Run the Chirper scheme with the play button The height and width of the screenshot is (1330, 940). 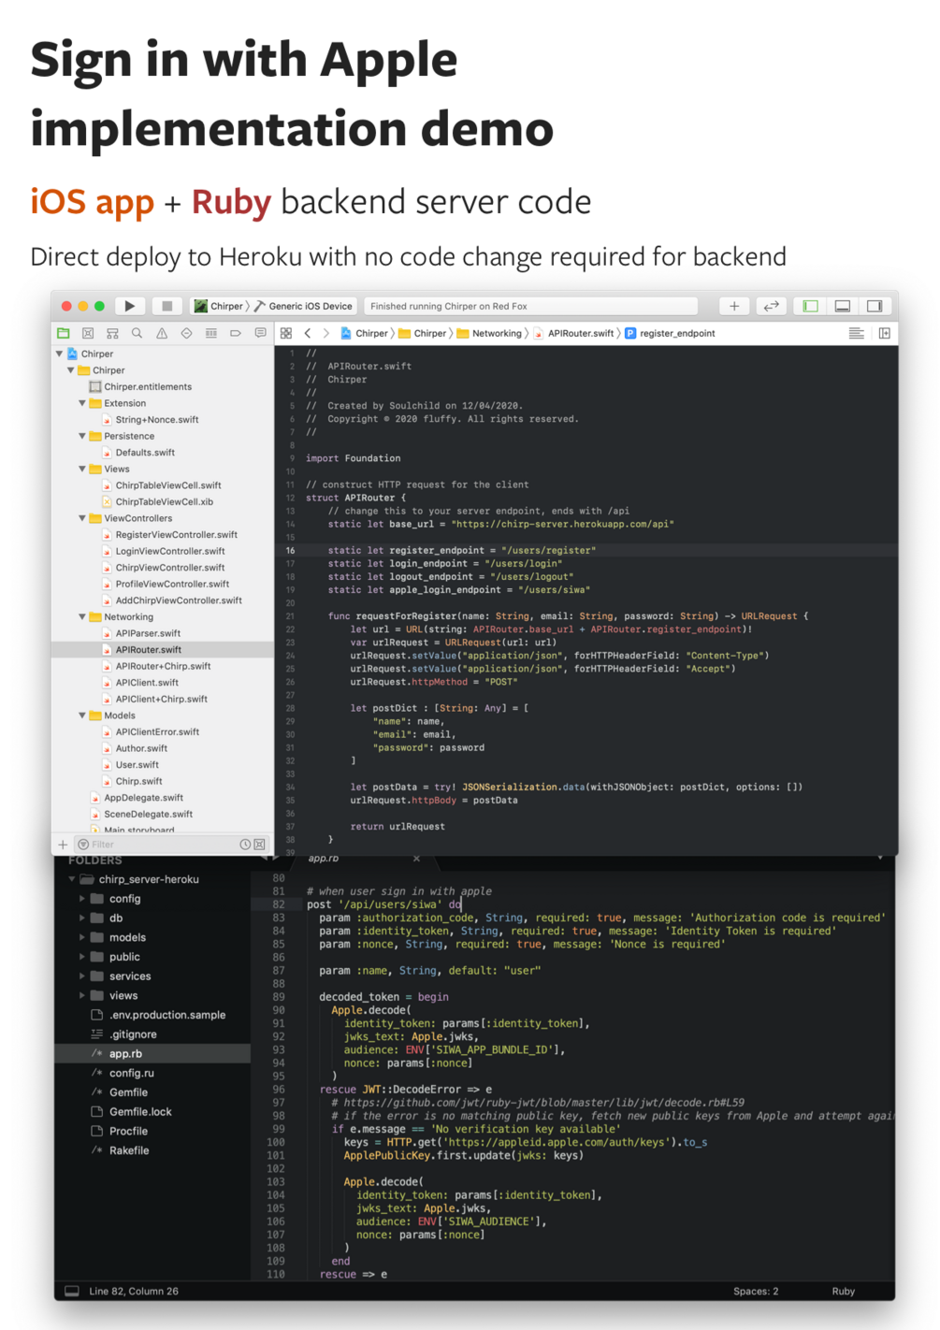pos(129,306)
